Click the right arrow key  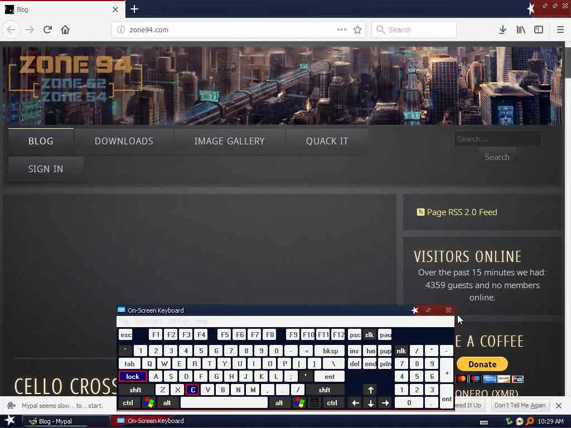[x=385, y=403]
